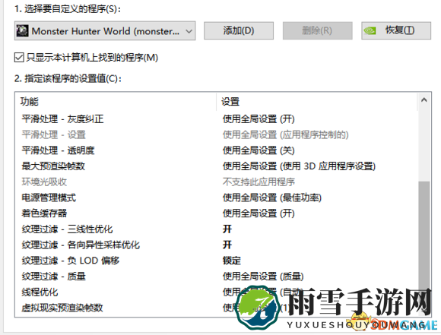Select the 平滑处理 - 透明度 row
Viewport: 441px width, 335px height.
pos(217,150)
